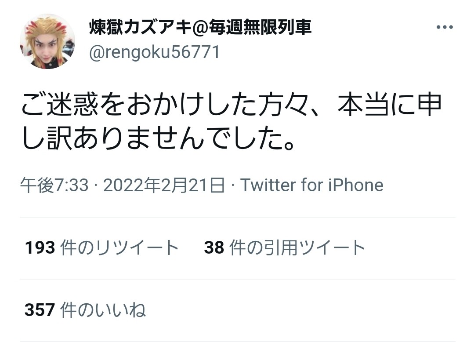Click the @rengoku56771 handle
Image resolution: width=474 pixels, height=342 pixels.
coord(154,53)
